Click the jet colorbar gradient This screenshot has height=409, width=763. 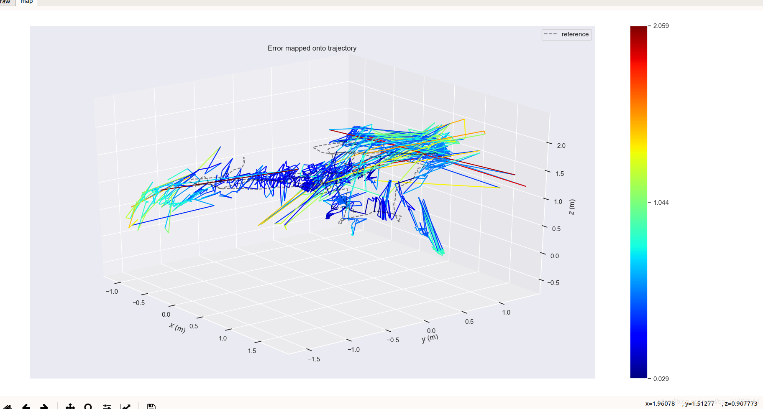(x=639, y=202)
